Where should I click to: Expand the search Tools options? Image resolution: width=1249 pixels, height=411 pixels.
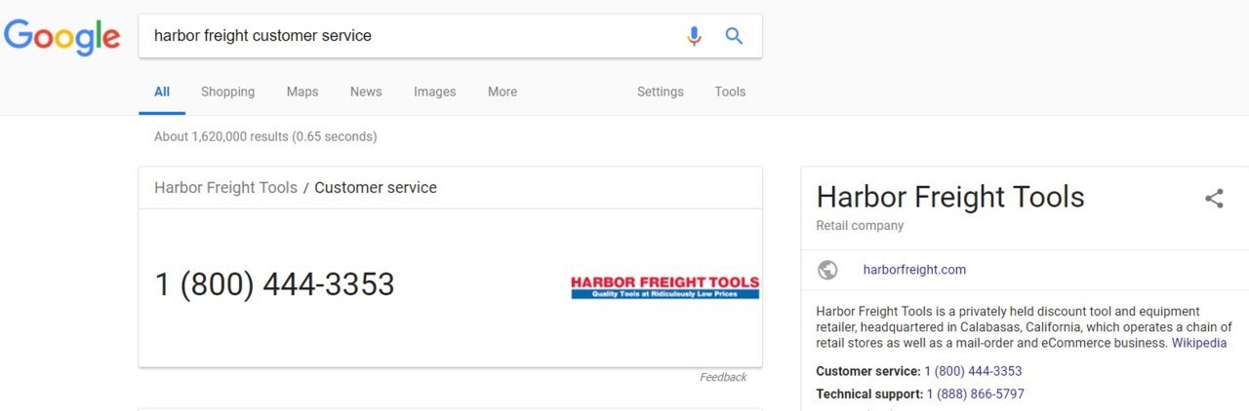pyautogui.click(x=730, y=92)
